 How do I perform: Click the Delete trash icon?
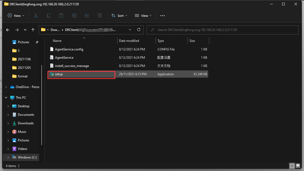(100, 15)
